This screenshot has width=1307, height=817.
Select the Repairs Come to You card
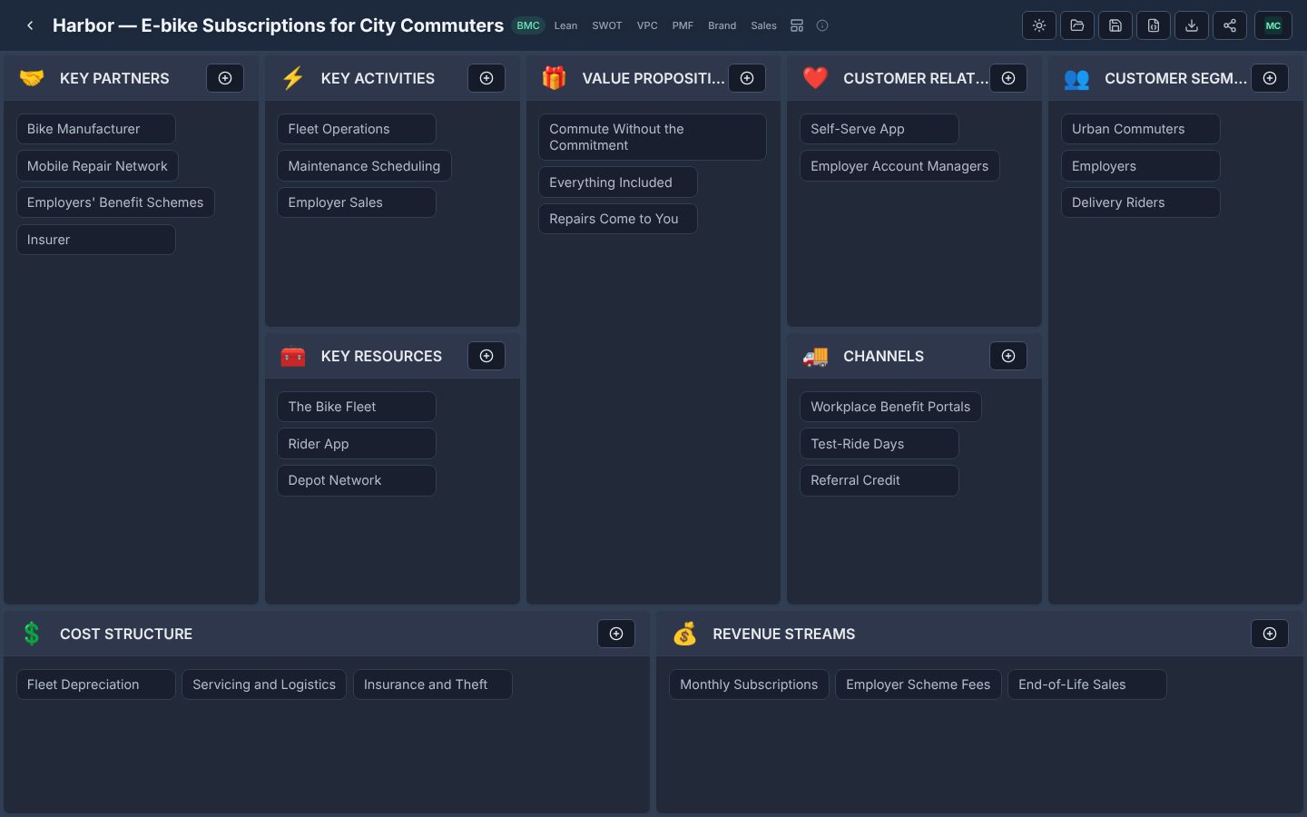618,219
